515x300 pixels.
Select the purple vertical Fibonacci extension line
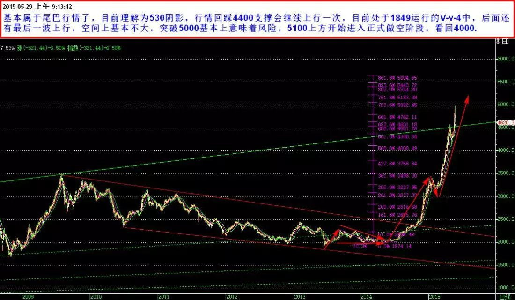point(372,187)
